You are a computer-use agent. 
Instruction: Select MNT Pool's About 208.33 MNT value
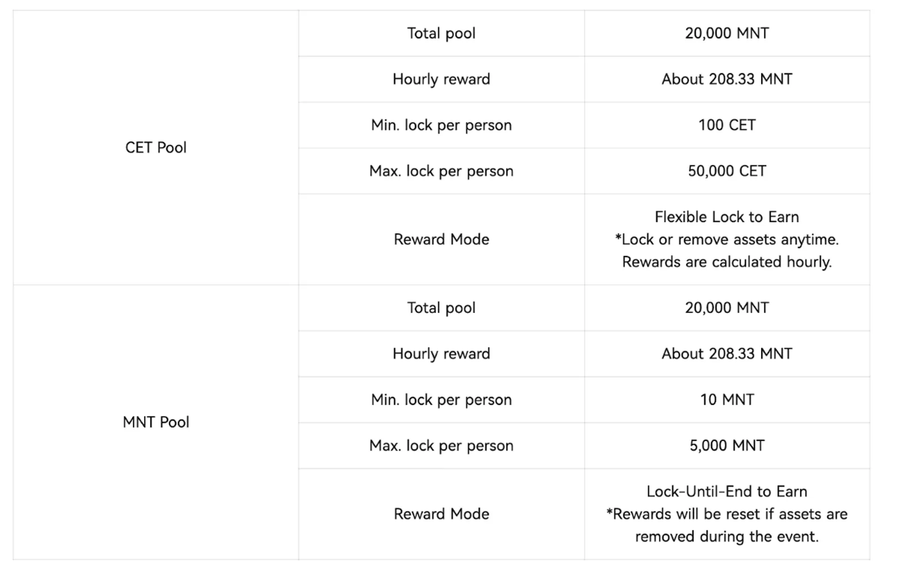click(x=727, y=354)
